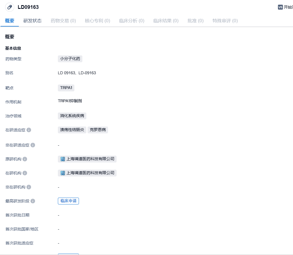Image resolution: width=293 pixels, height=255 pixels.
Task: Click the TRPA1 target tag
Action: tap(66, 88)
